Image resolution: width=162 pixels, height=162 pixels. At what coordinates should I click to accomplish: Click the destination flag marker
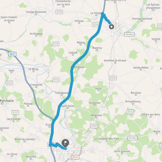tap(65, 143)
